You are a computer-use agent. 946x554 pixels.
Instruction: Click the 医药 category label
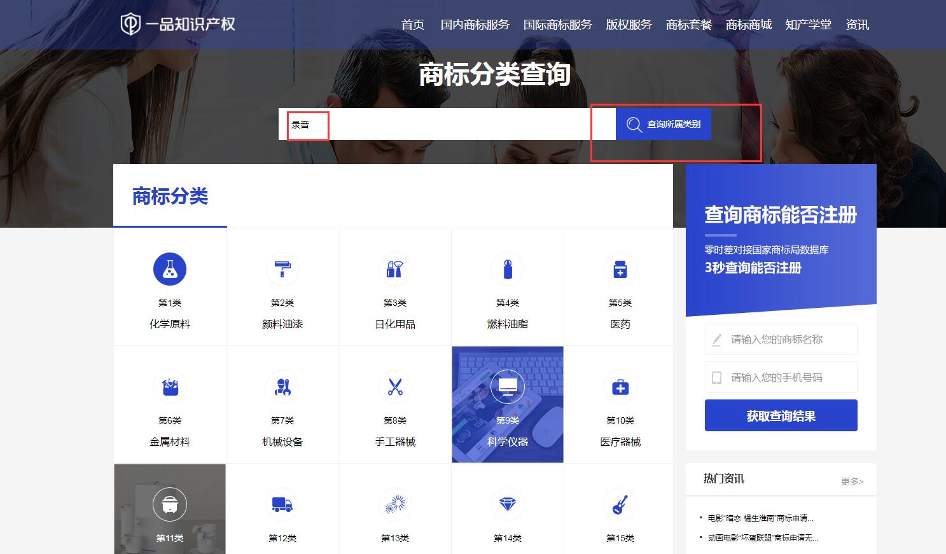click(620, 324)
